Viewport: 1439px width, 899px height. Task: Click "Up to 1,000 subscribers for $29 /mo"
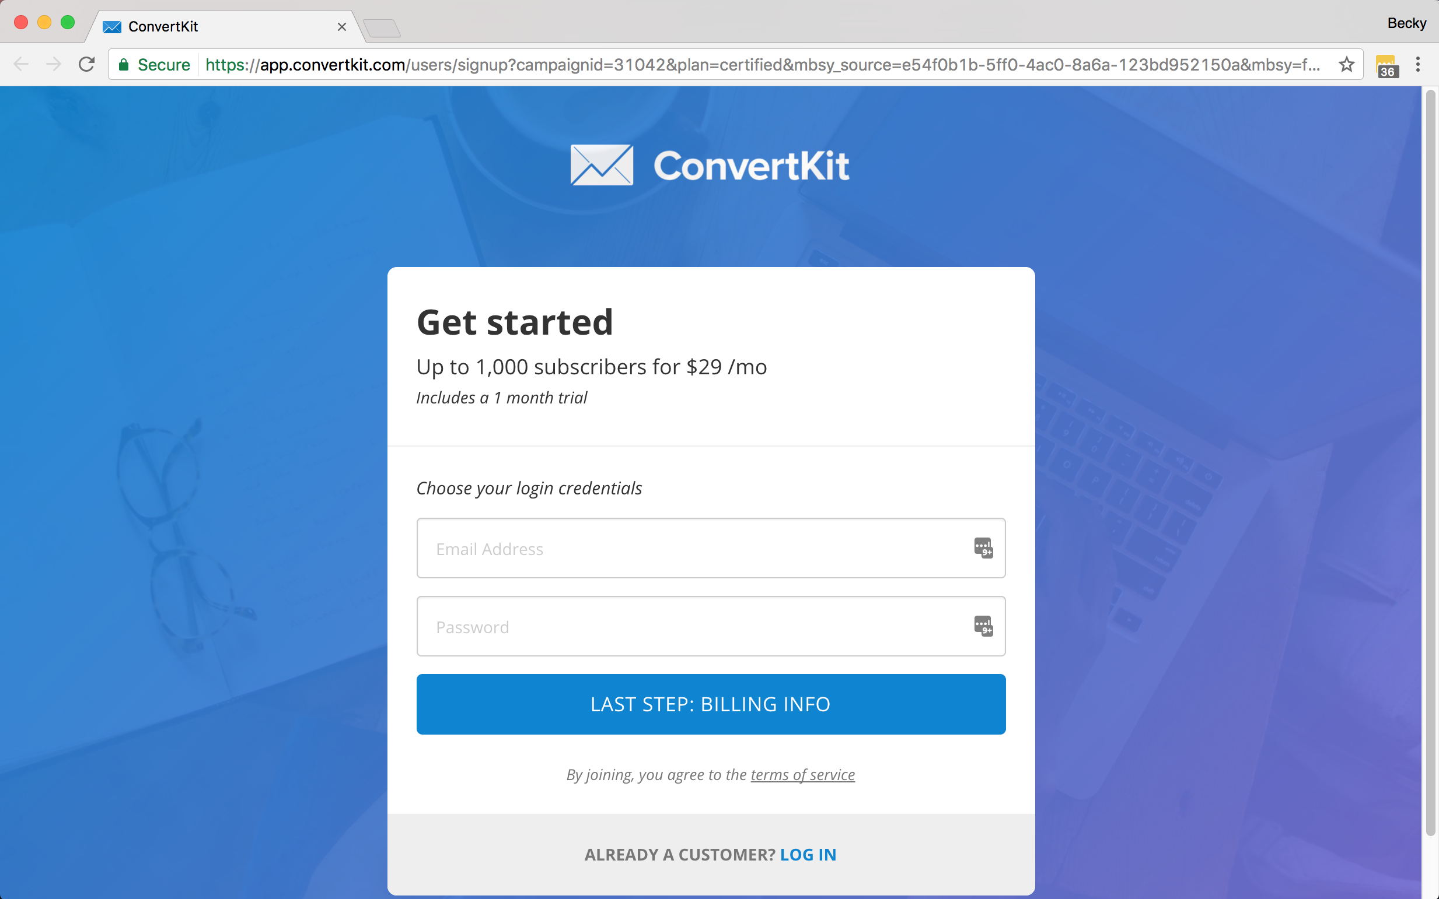tap(592, 367)
